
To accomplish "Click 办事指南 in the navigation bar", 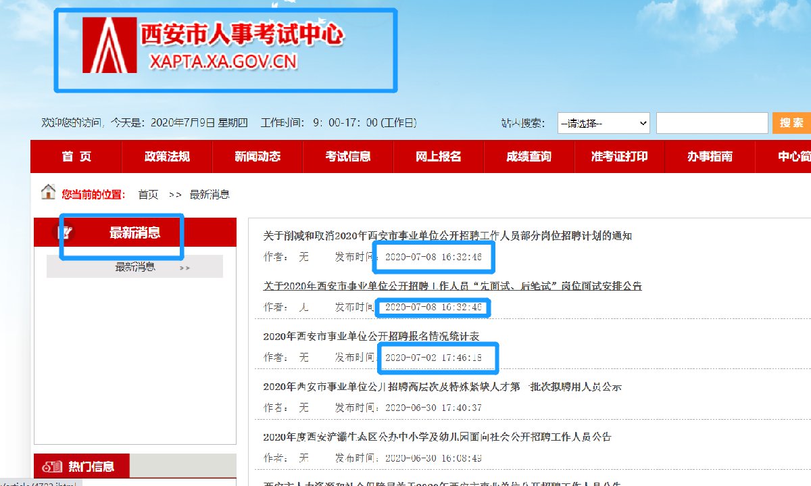I will click(710, 157).
